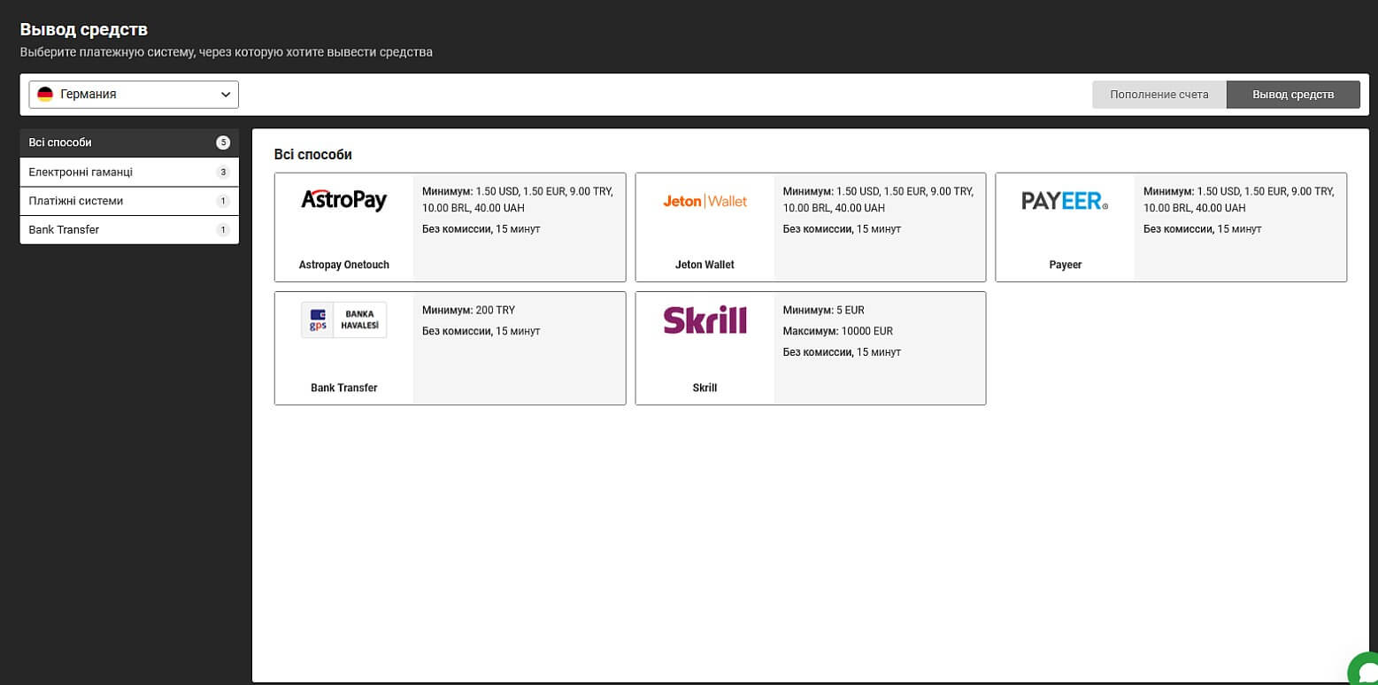This screenshot has height=685, width=1378.
Task: Click count badge 5 beside Всі способи
Action: point(223,142)
